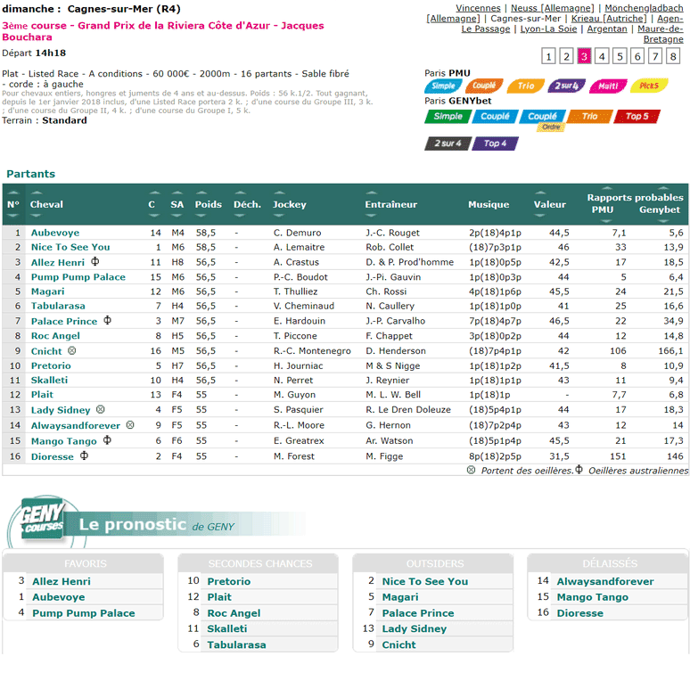Sort ascending by C column arrow
Image resolution: width=690 pixels, height=681 pixels.
(x=154, y=193)
